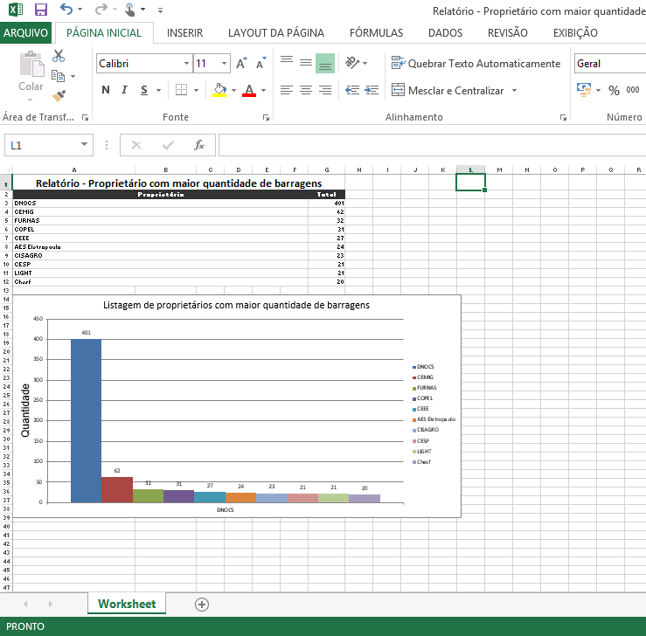This screenshot has height=636, width=646.
Task: Open the Alinhamento group dialog launcher
Action: [x=563, y=118]
